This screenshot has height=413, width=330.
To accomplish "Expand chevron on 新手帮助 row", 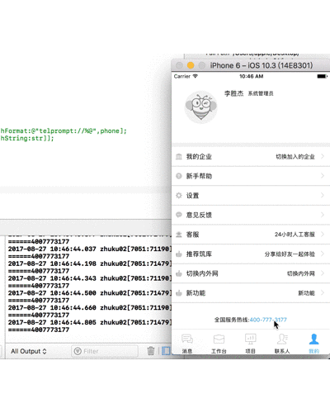I will [x=323, y=176].
